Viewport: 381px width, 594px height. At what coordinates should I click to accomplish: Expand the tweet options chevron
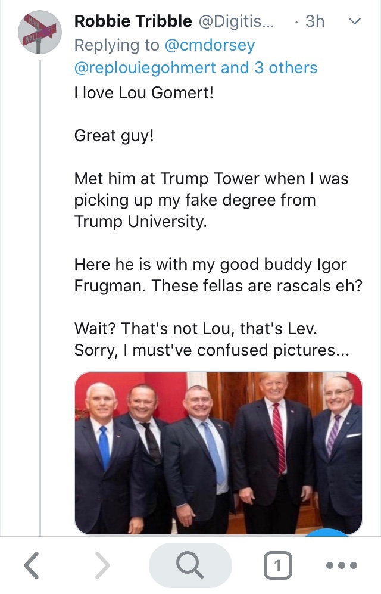click(x=354, y=22)
